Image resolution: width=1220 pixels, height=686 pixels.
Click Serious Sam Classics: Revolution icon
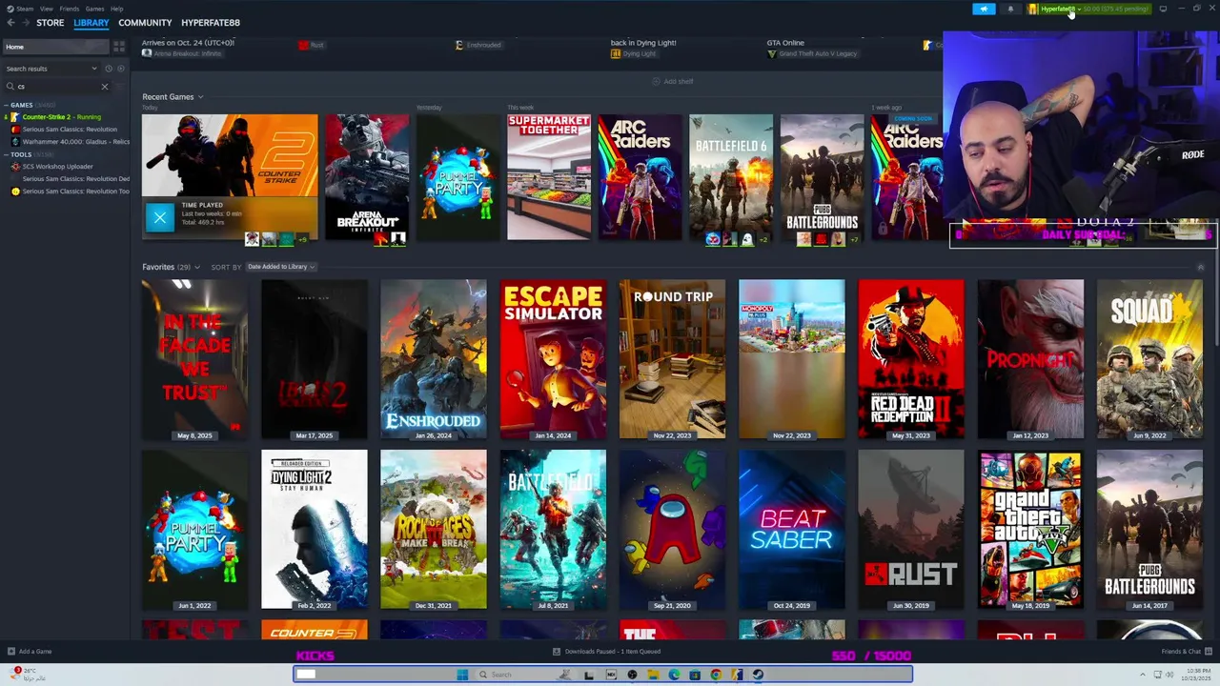pyautogui.click(x=15, y=130)
